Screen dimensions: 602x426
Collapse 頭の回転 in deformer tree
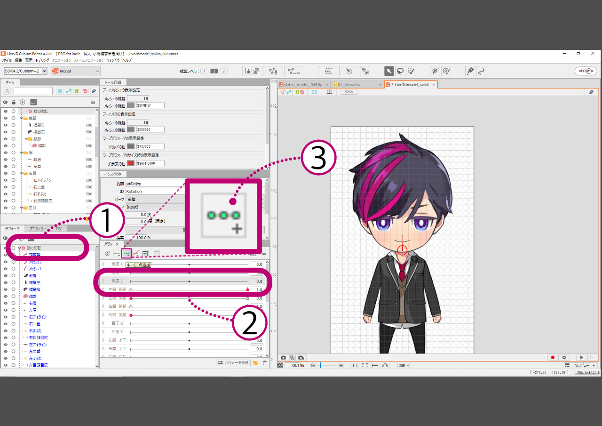click(x=19, y=248)
